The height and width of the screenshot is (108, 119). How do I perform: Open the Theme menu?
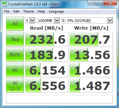29,11
